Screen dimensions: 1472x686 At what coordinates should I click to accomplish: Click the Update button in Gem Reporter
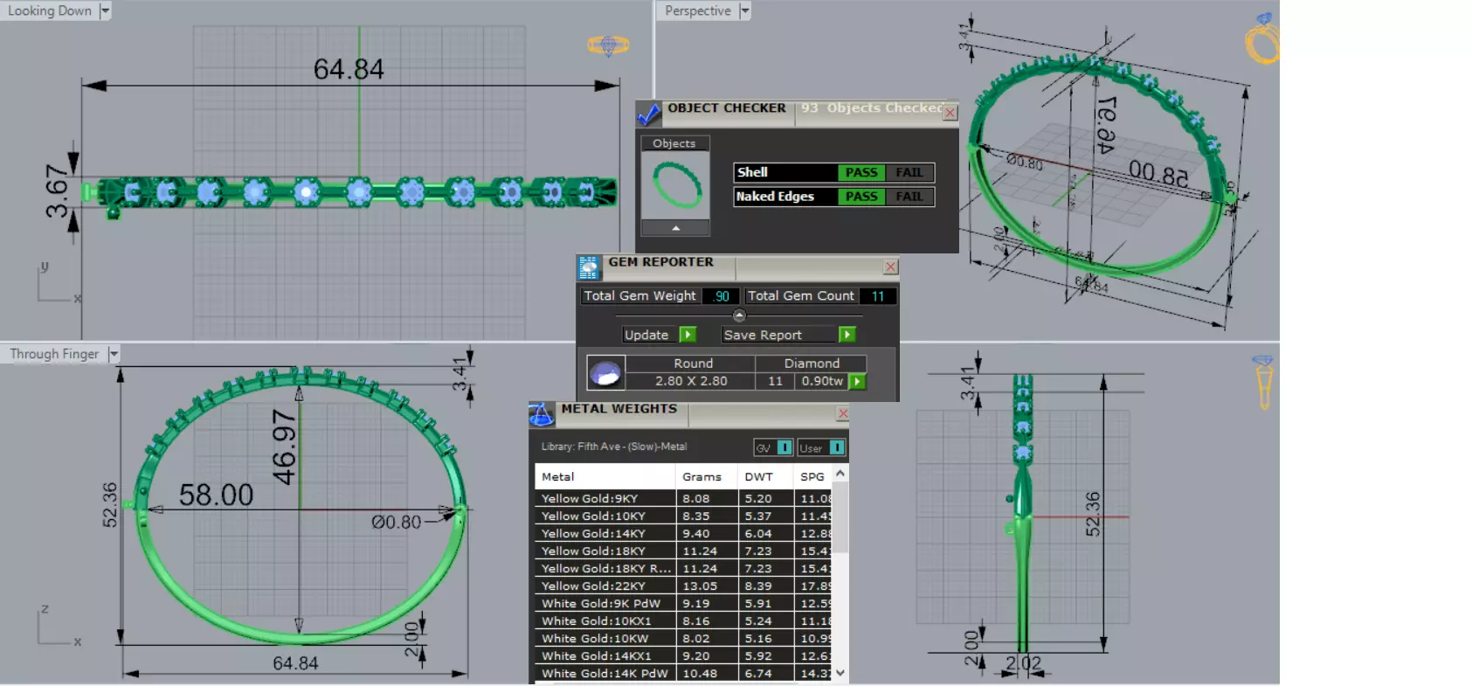click(x=659, y=335)
